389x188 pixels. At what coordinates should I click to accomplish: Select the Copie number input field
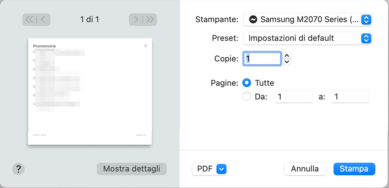coord(262,58)
